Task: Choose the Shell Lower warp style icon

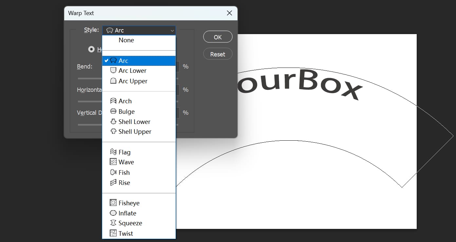Action: tap(113, 121)
